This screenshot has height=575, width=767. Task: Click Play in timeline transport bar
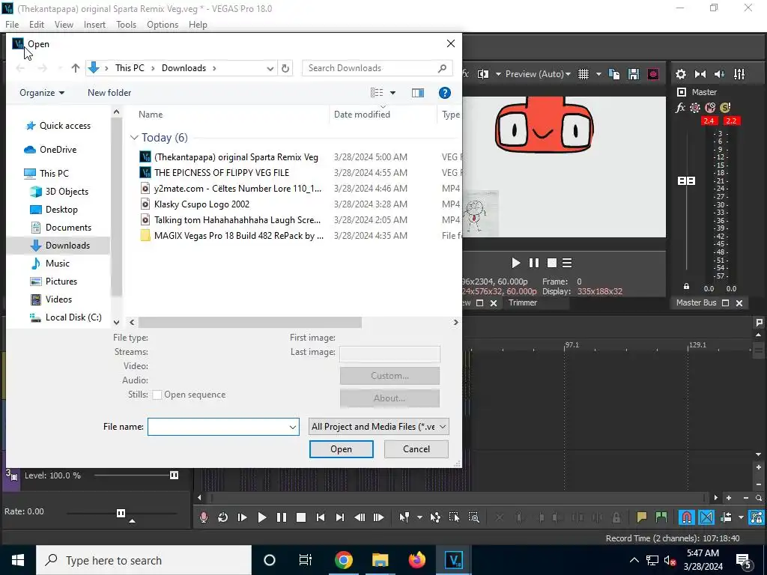pyautogui.click(x=261, y=517)
